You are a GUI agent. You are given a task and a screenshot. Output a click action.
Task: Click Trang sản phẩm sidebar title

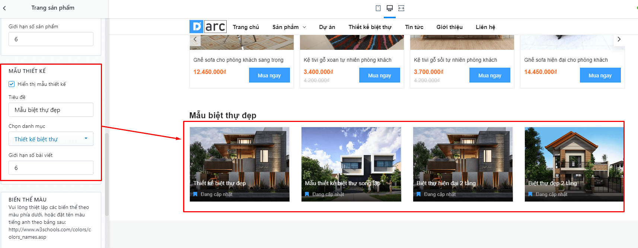(53, 8)
